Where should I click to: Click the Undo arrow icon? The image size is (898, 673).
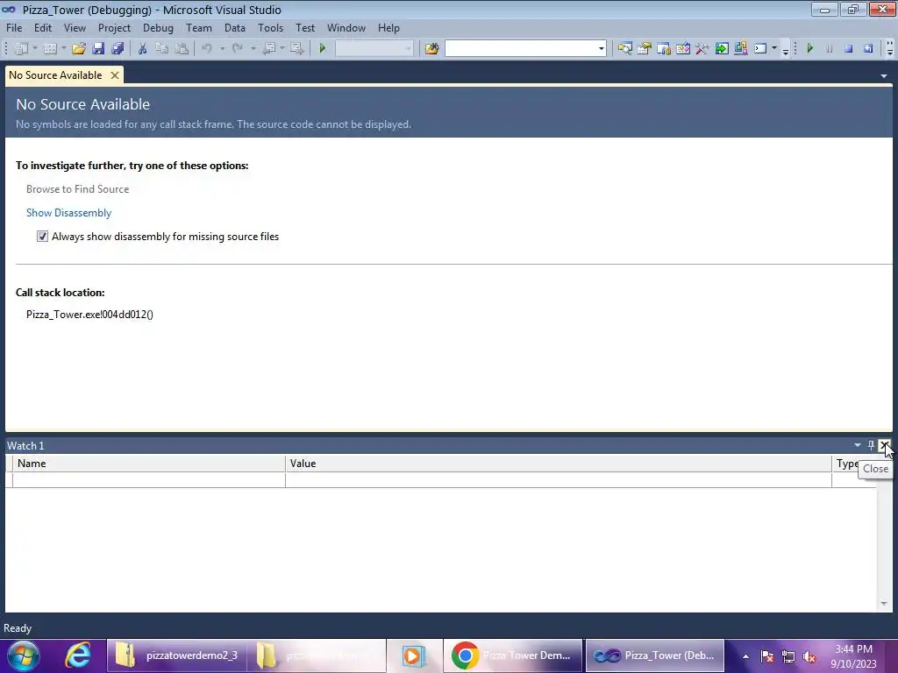click(207, 49)
